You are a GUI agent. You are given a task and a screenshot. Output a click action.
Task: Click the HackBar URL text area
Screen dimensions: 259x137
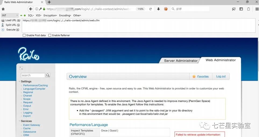[x=139, y=25]
